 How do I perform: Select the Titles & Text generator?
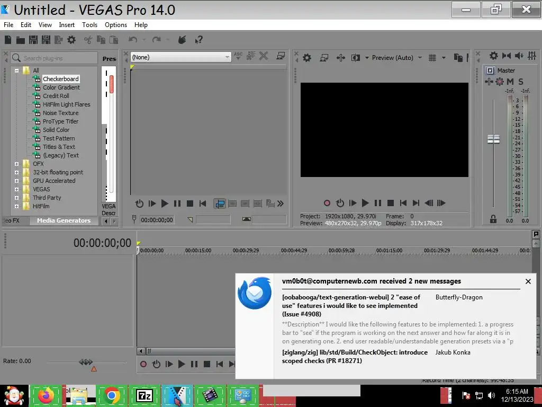[x=59, y=147]
